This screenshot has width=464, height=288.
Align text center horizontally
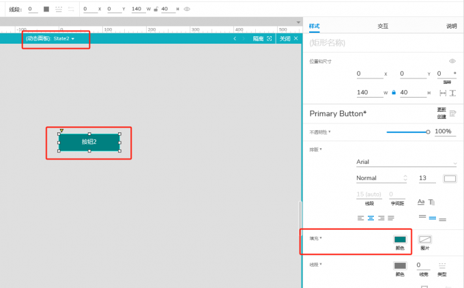pos(371,218)
